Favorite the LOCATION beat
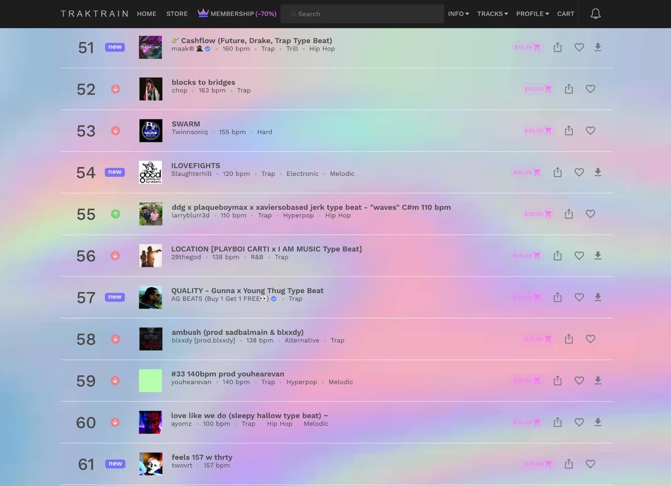This screenshot has height=486, width=671. point(579,255)
